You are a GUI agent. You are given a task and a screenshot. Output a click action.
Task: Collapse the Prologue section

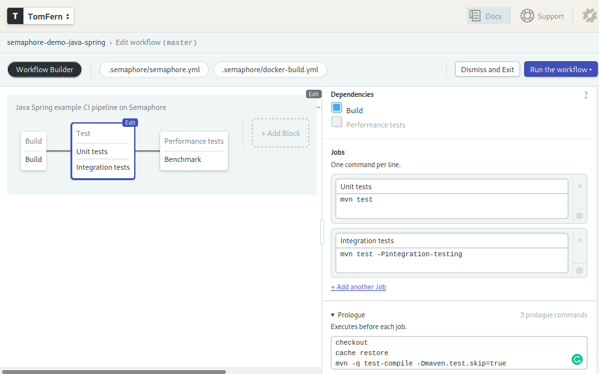333,315
